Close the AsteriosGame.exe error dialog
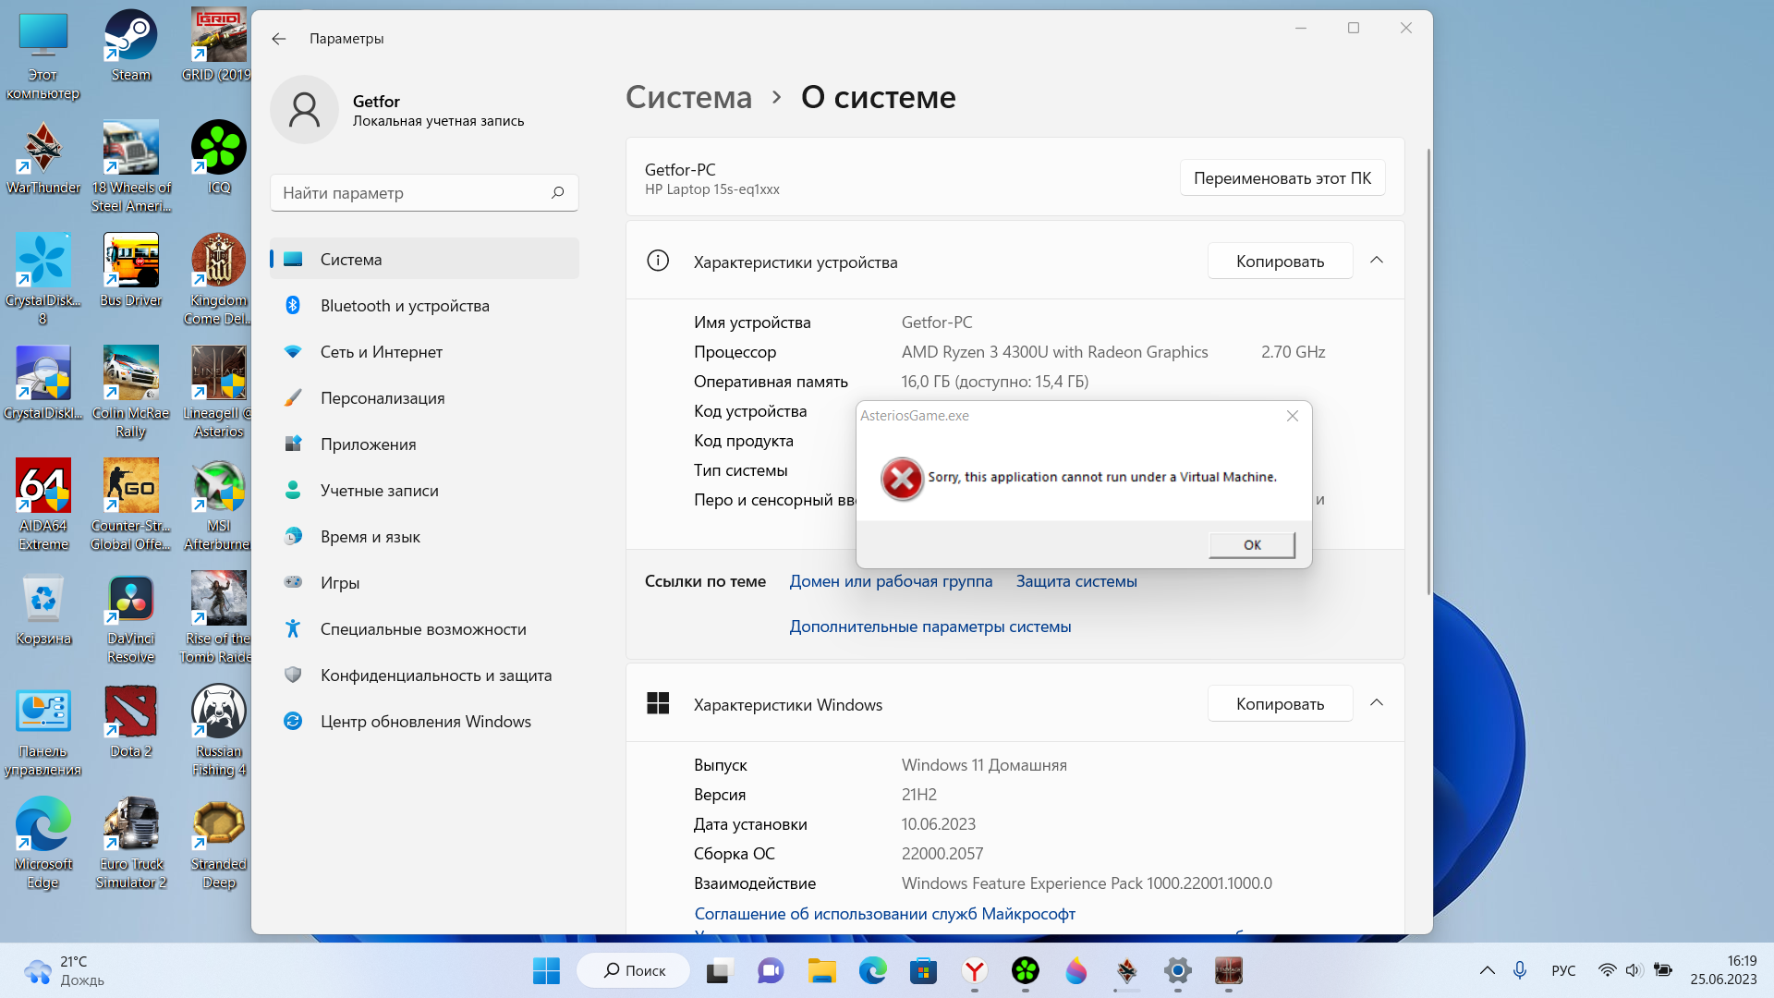 click(x=1292, y=416)
